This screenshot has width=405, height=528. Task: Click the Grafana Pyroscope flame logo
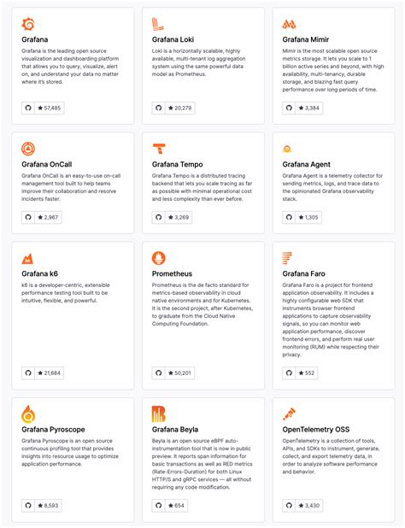[28, 414]
